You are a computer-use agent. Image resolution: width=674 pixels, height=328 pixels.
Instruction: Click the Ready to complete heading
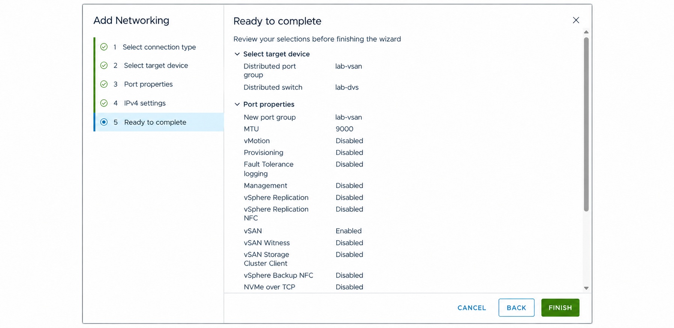[x=277, y=21]
